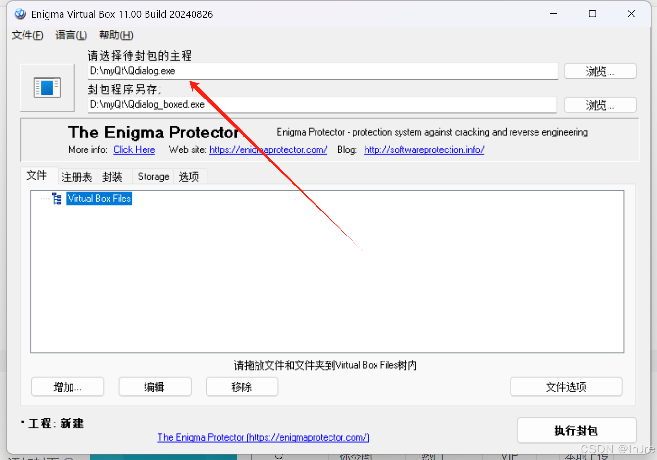Viewport: 657px width, 460px height.
Task: Open 文件选项 button
Action: point(566,387)
